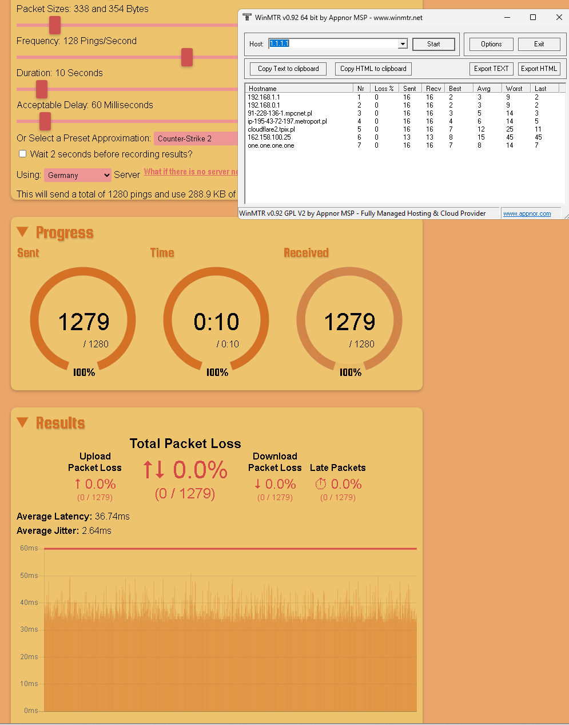This screenshot has height=725, width=569.
Task: Click the Exit button
Action: click(x=539, y=44)
